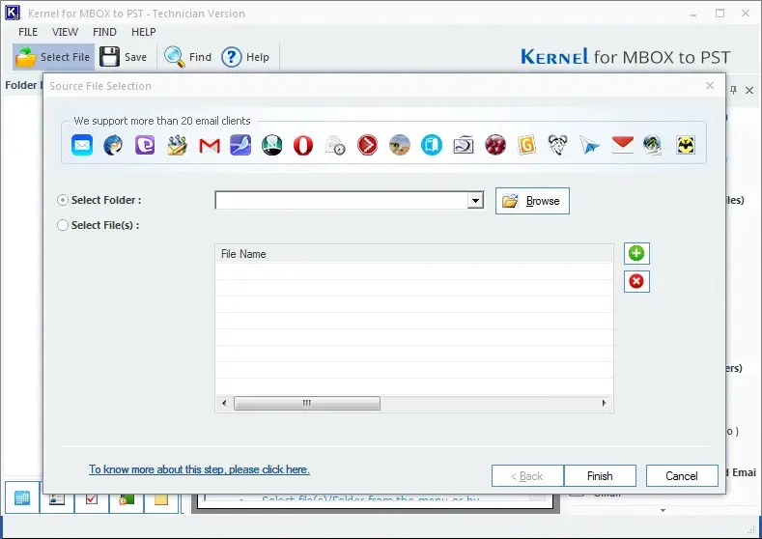Click the red Opera O icon

(303, 145)
